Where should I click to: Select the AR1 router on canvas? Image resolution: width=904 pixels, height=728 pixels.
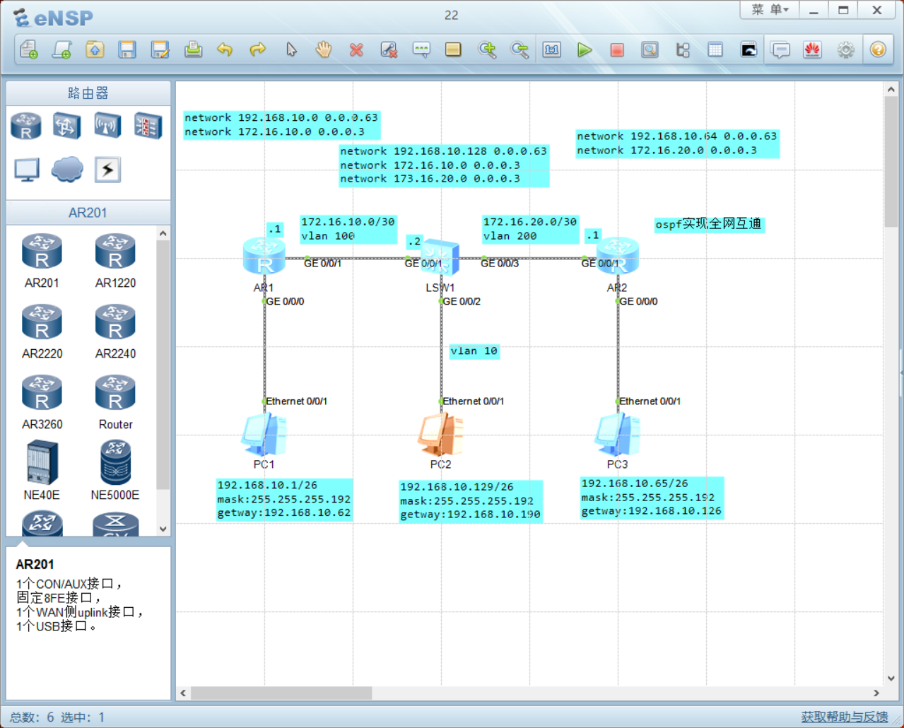264,256
